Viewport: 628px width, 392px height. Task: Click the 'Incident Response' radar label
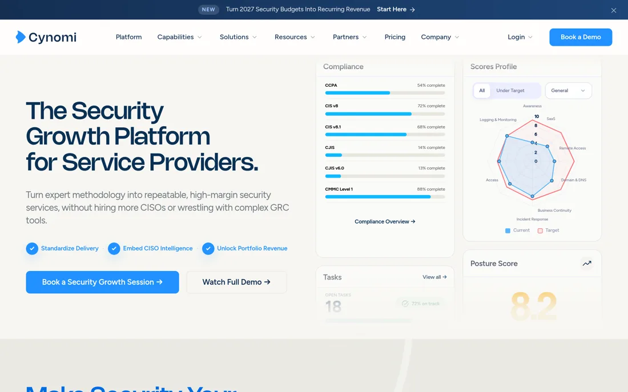point(532,220)
